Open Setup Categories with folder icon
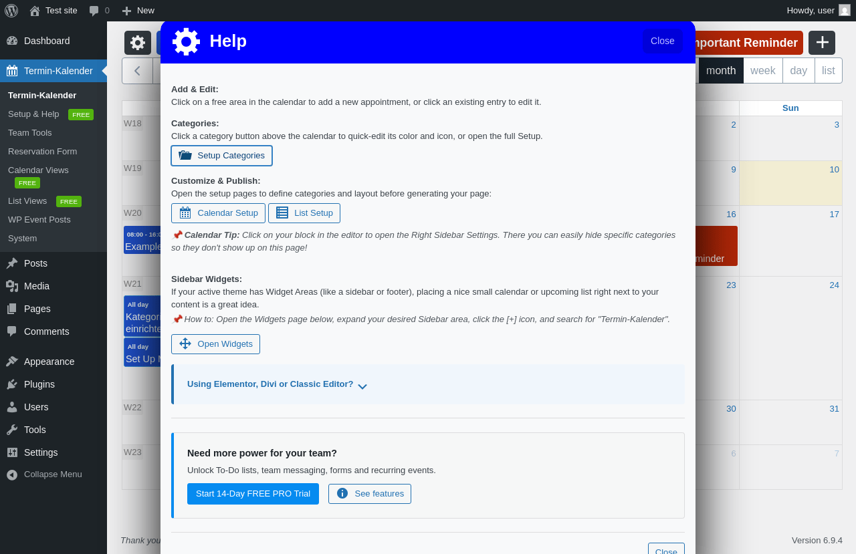 pyautogui.click(x=221, y=156)
